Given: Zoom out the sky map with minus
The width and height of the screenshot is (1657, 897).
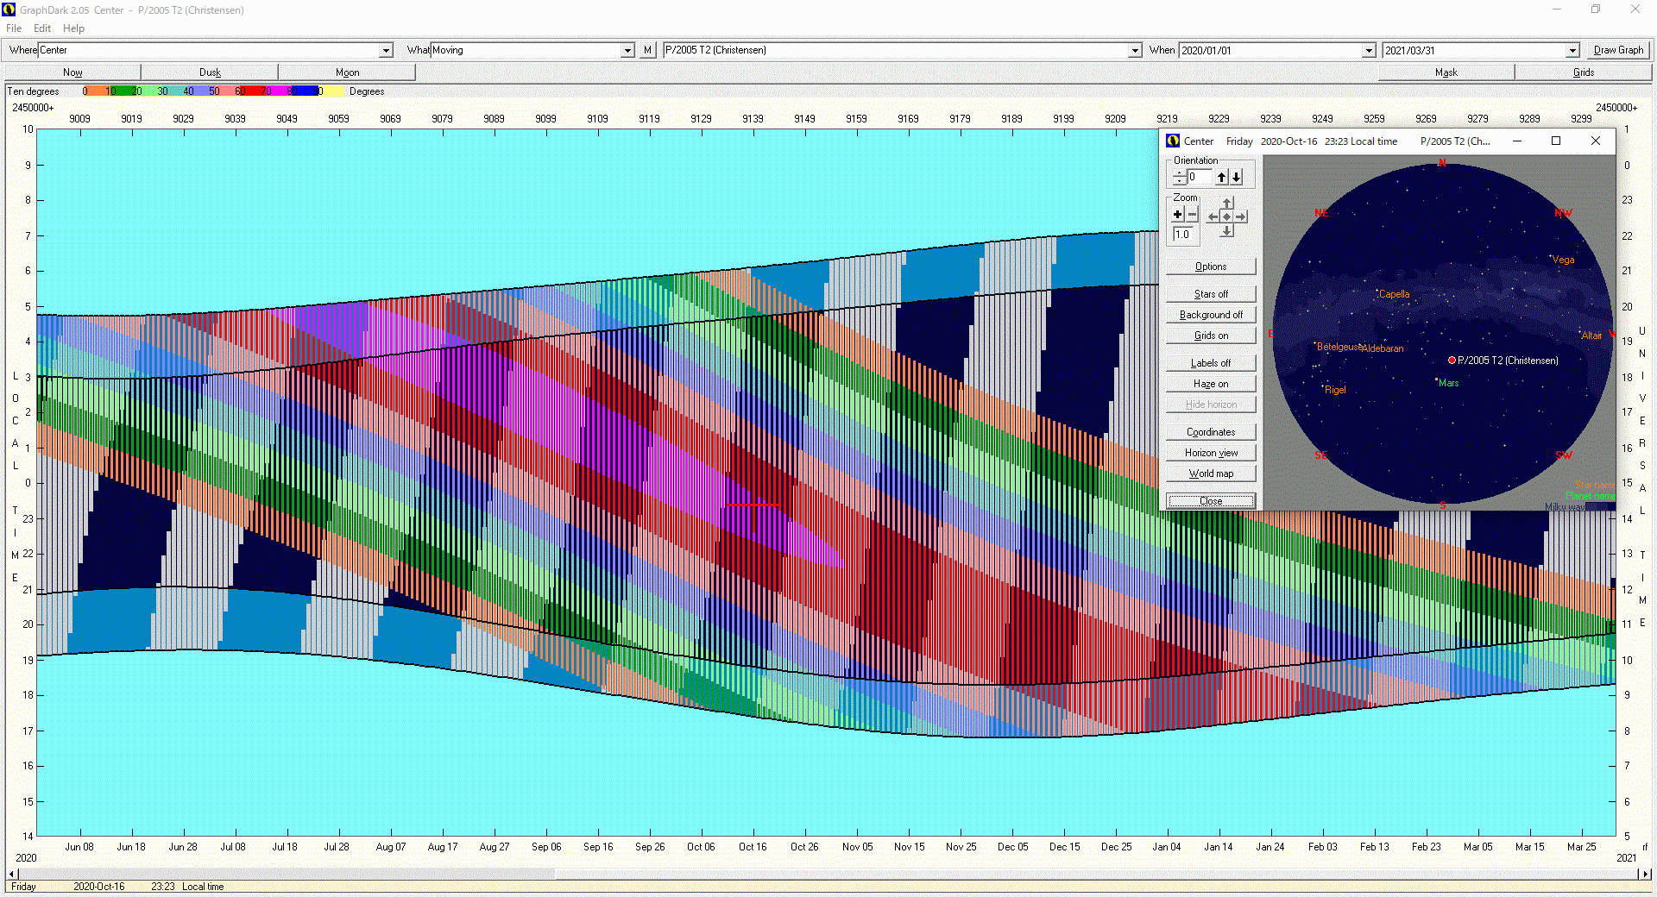Looking at the screenshot, I should click(1193, 215).
